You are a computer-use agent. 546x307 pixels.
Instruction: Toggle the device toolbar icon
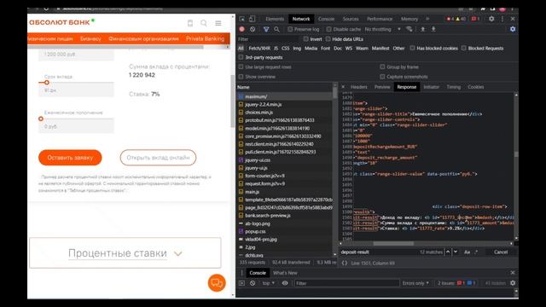click(x=253, y=19)
